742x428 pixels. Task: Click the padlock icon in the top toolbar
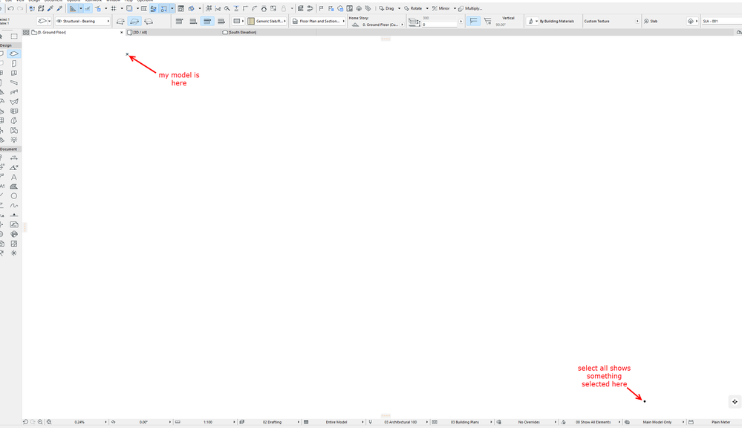[x=284, y=8]
